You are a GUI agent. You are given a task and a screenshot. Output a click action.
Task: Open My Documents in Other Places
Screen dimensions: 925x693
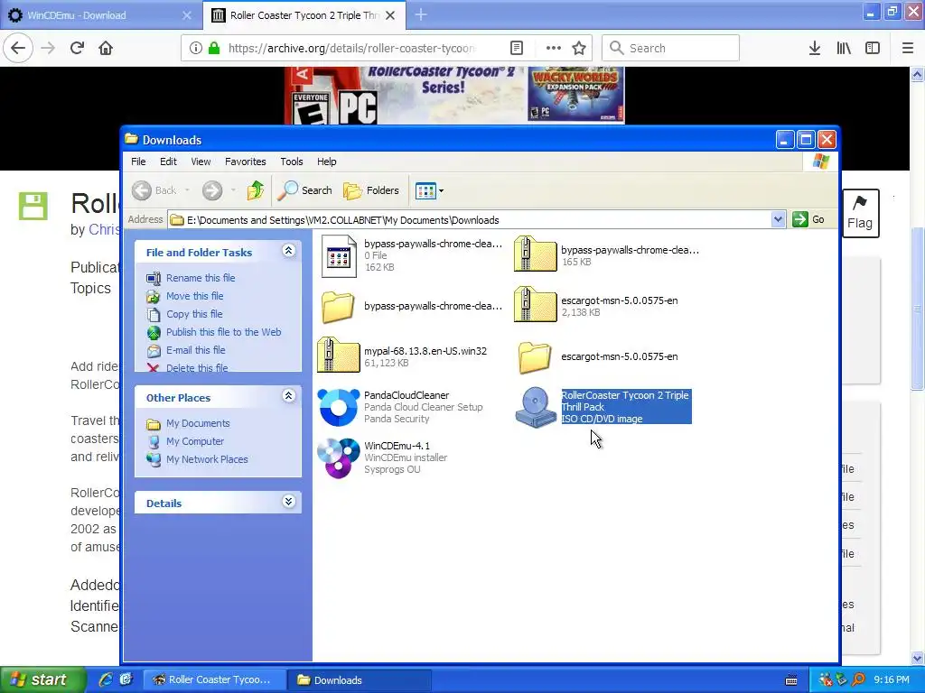coord(198,423)
